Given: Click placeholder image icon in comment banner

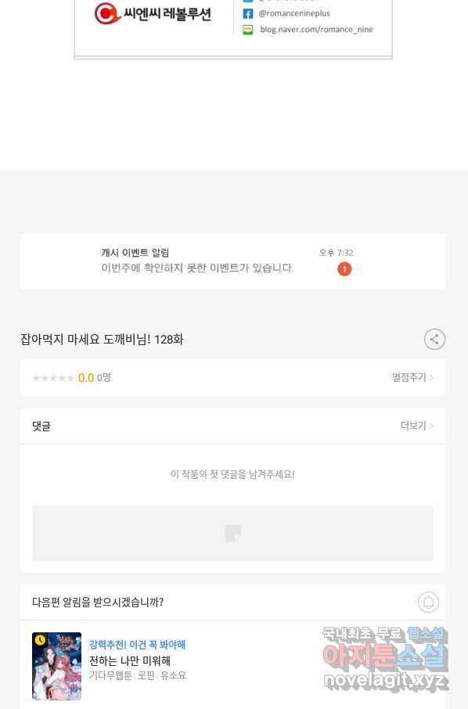Looking at the screenshot, I should [x=233, y=533].
